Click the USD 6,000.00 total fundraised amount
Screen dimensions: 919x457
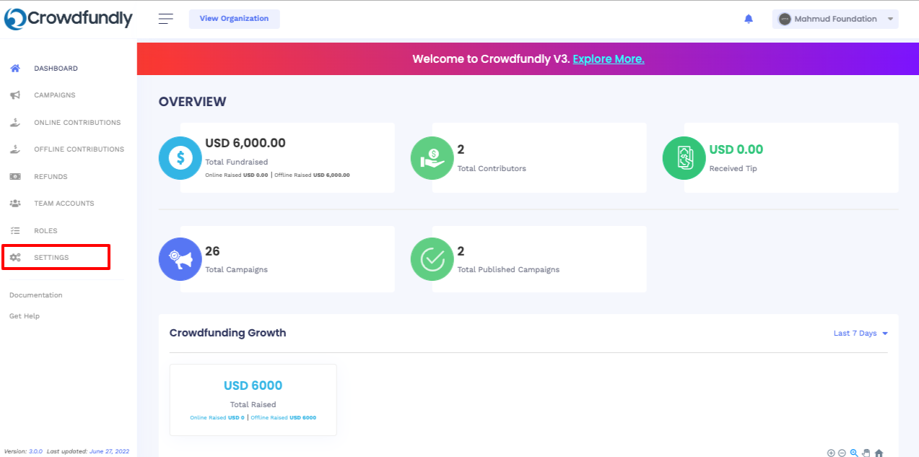pos(245,143)
